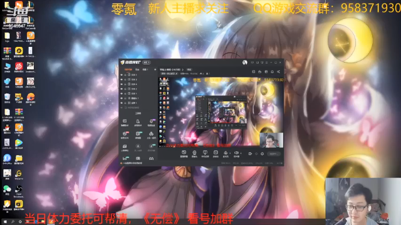401x225 pixels.
Task: Click second titlebar utility icon after avatar
Action: point(258,62)
